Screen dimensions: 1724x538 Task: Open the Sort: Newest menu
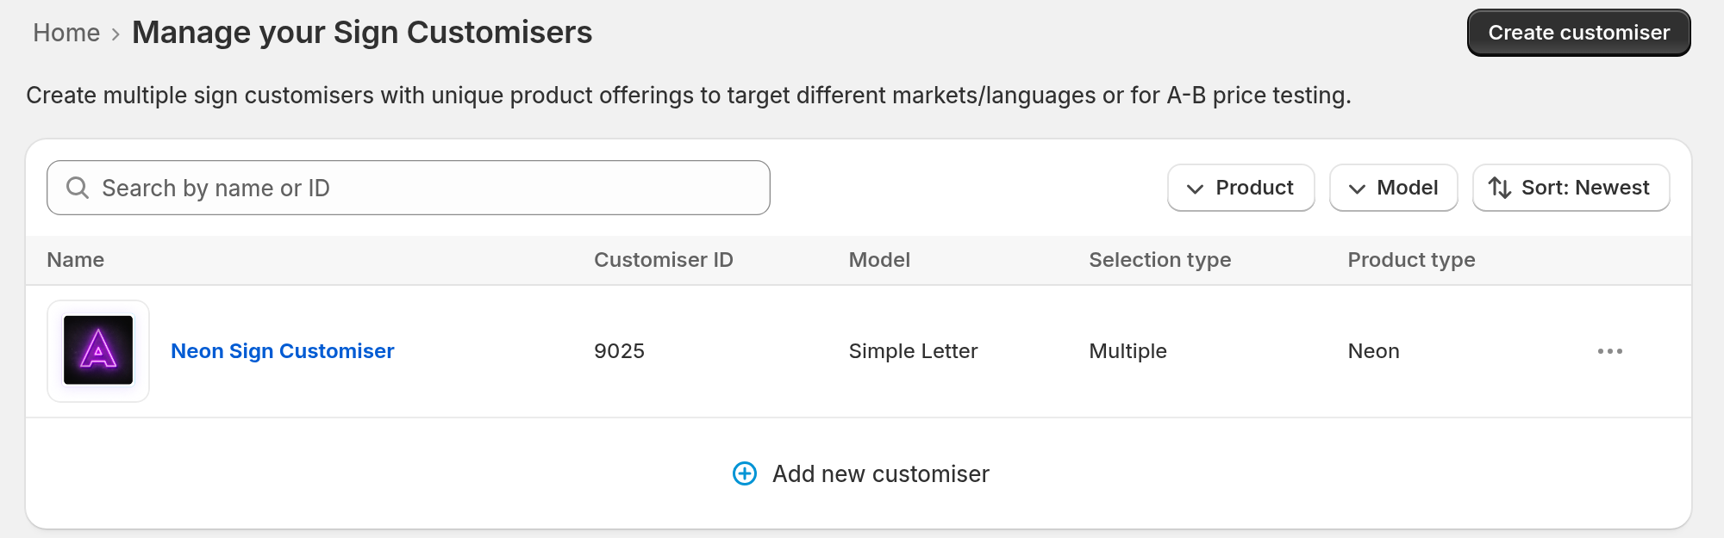pos(1571,188)
